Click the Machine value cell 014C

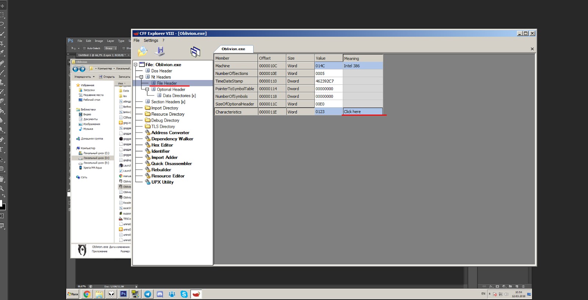(x=329, y=66)
